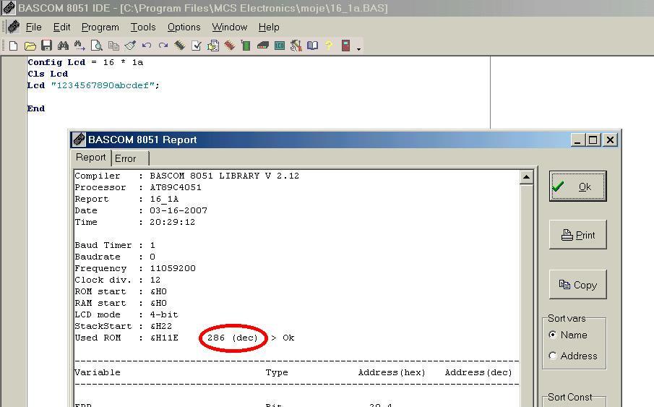Click the Undo arrow in the toolbar
Image resolution: width=654 pixels, height=407 pixels.
point(147,46)
